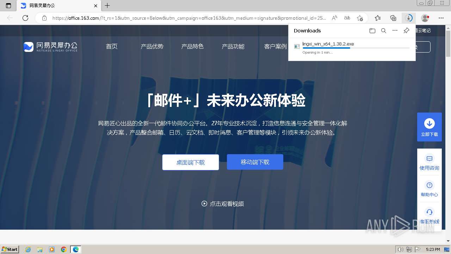Close the 网易灵犀办公 tab
The height and width of the screenshot is (254, 451).
point(95,6)
